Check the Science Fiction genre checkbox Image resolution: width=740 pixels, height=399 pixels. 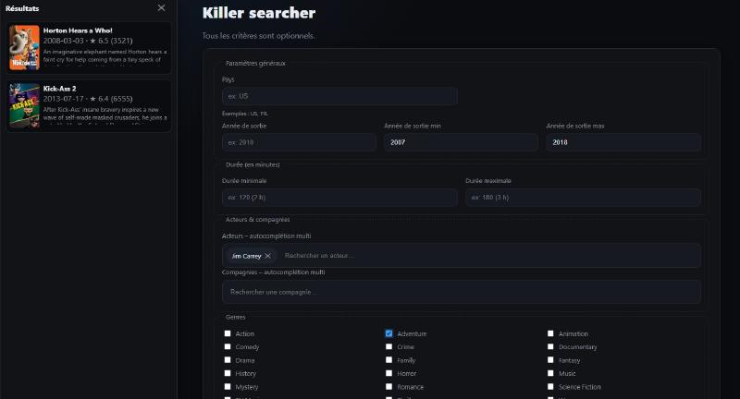(x=550, y=387)
